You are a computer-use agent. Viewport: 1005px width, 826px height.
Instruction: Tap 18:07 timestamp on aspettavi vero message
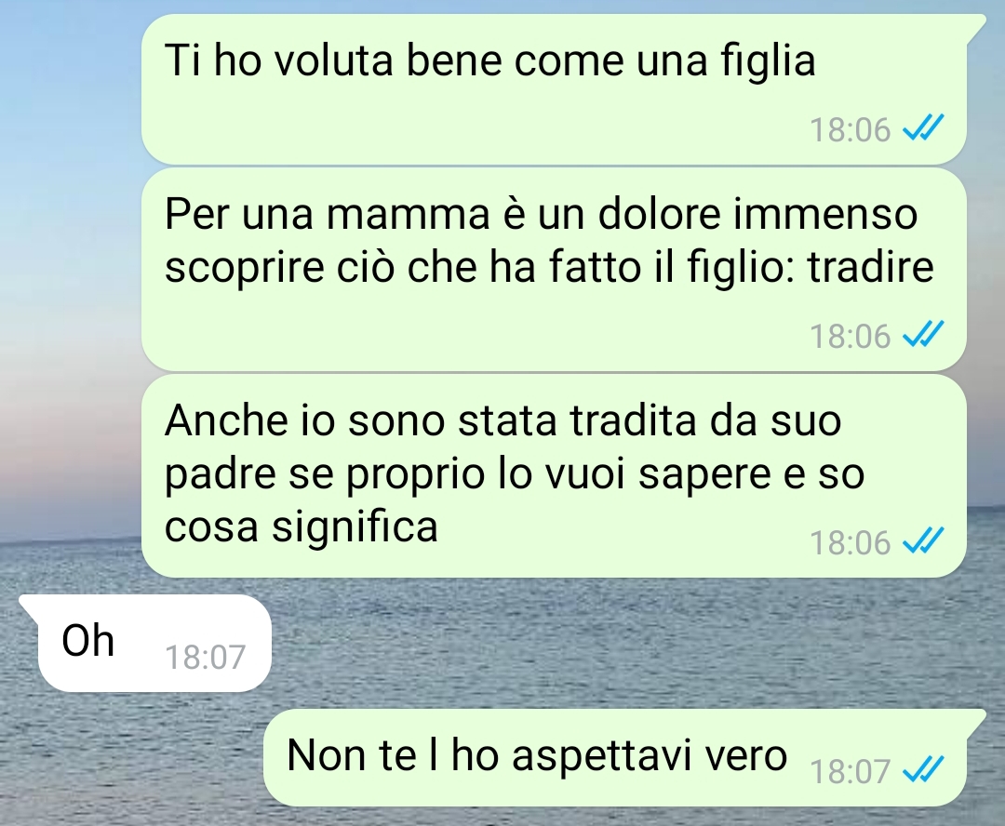coord(850,771)
